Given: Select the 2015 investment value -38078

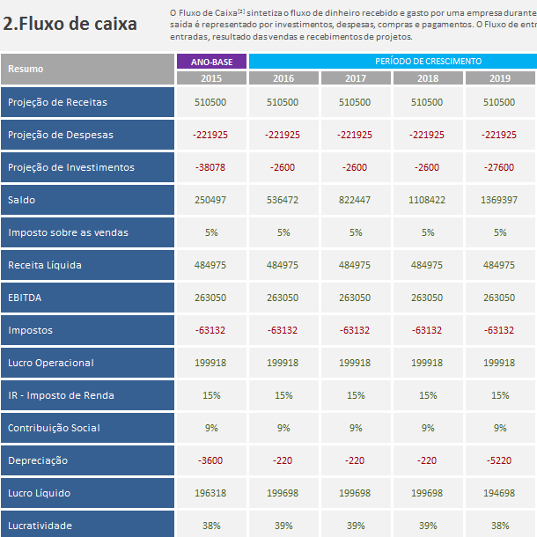Looking at the screenshot, I should click(x=211, y=167).
